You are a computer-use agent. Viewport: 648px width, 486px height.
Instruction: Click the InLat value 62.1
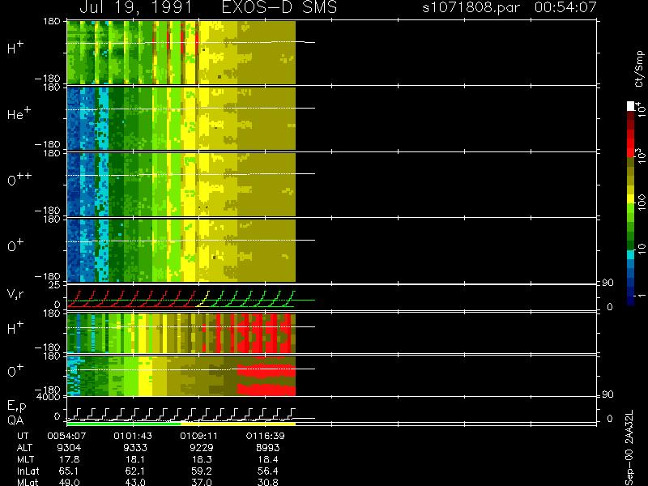pyautogui.click(x=135, y=471)
